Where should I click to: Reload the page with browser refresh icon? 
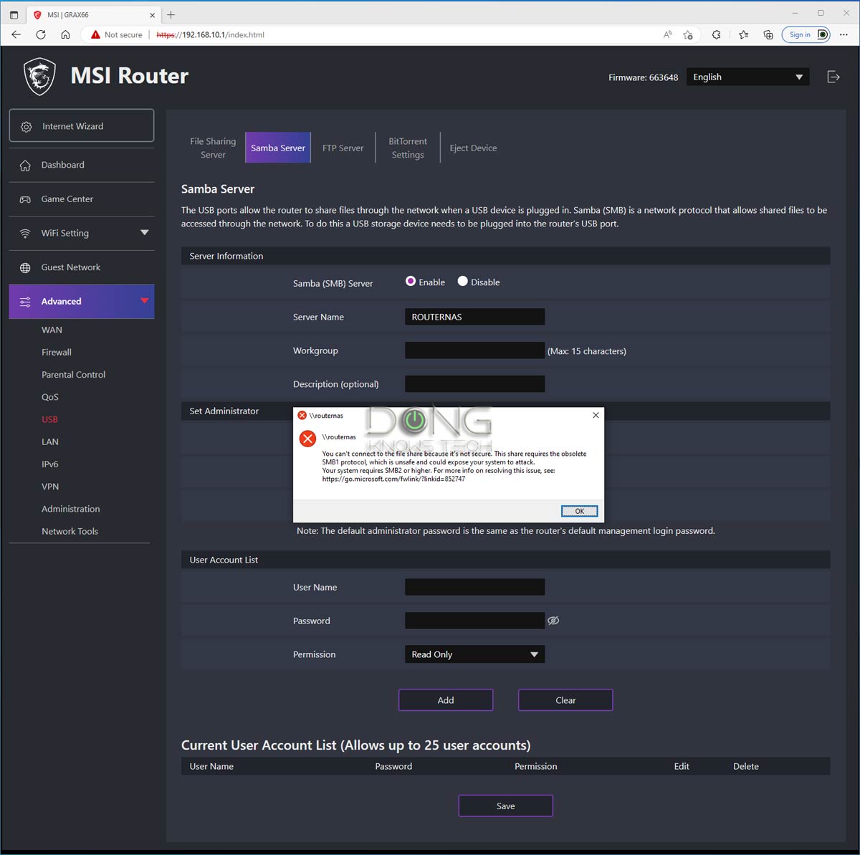[x=41, y=34]
